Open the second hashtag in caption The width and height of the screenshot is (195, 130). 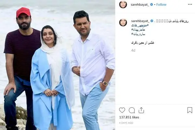[x=138, y=30]
